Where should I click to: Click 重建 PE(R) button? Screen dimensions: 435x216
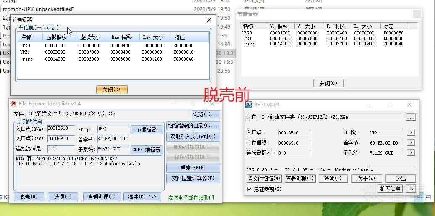193,168
